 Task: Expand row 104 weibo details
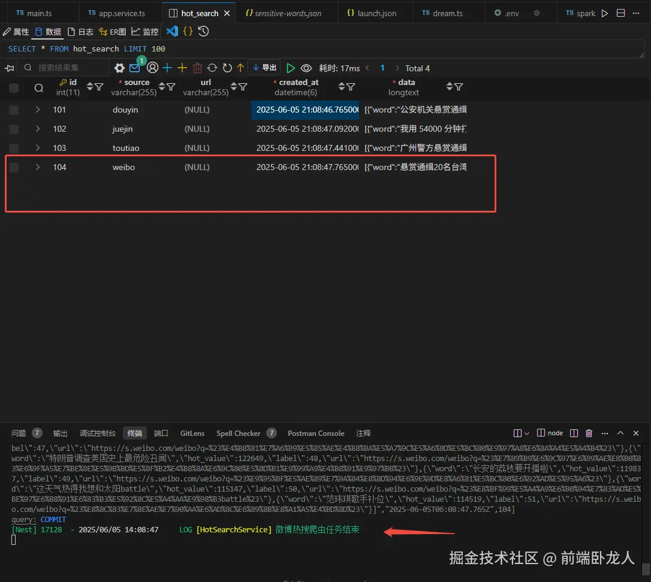coord(38,167)
